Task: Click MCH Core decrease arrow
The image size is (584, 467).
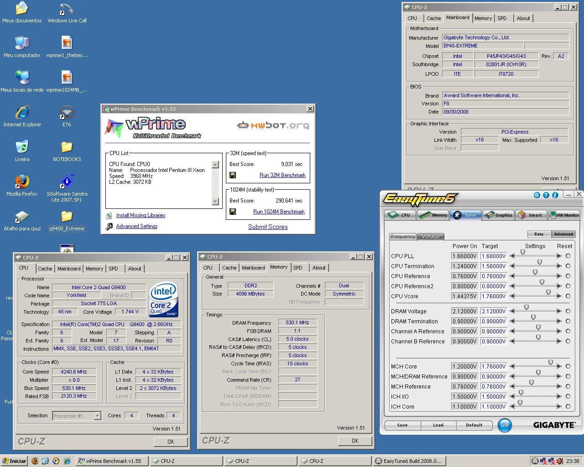Action: pyautogui.click(x=512, y=366)
